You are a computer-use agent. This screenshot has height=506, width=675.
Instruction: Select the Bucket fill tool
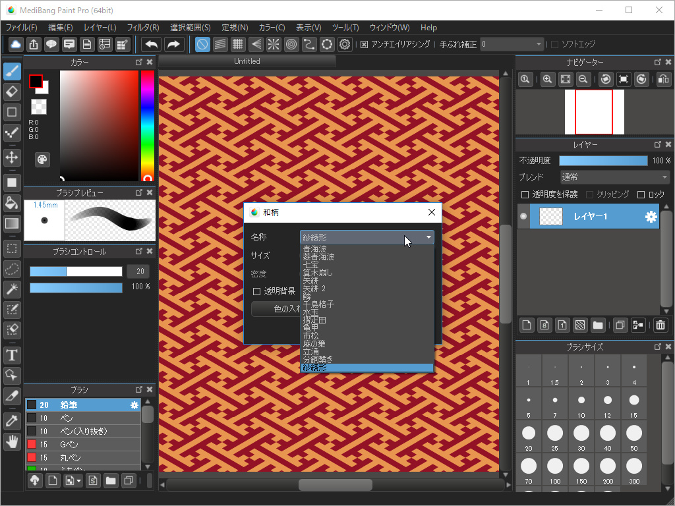12,203
